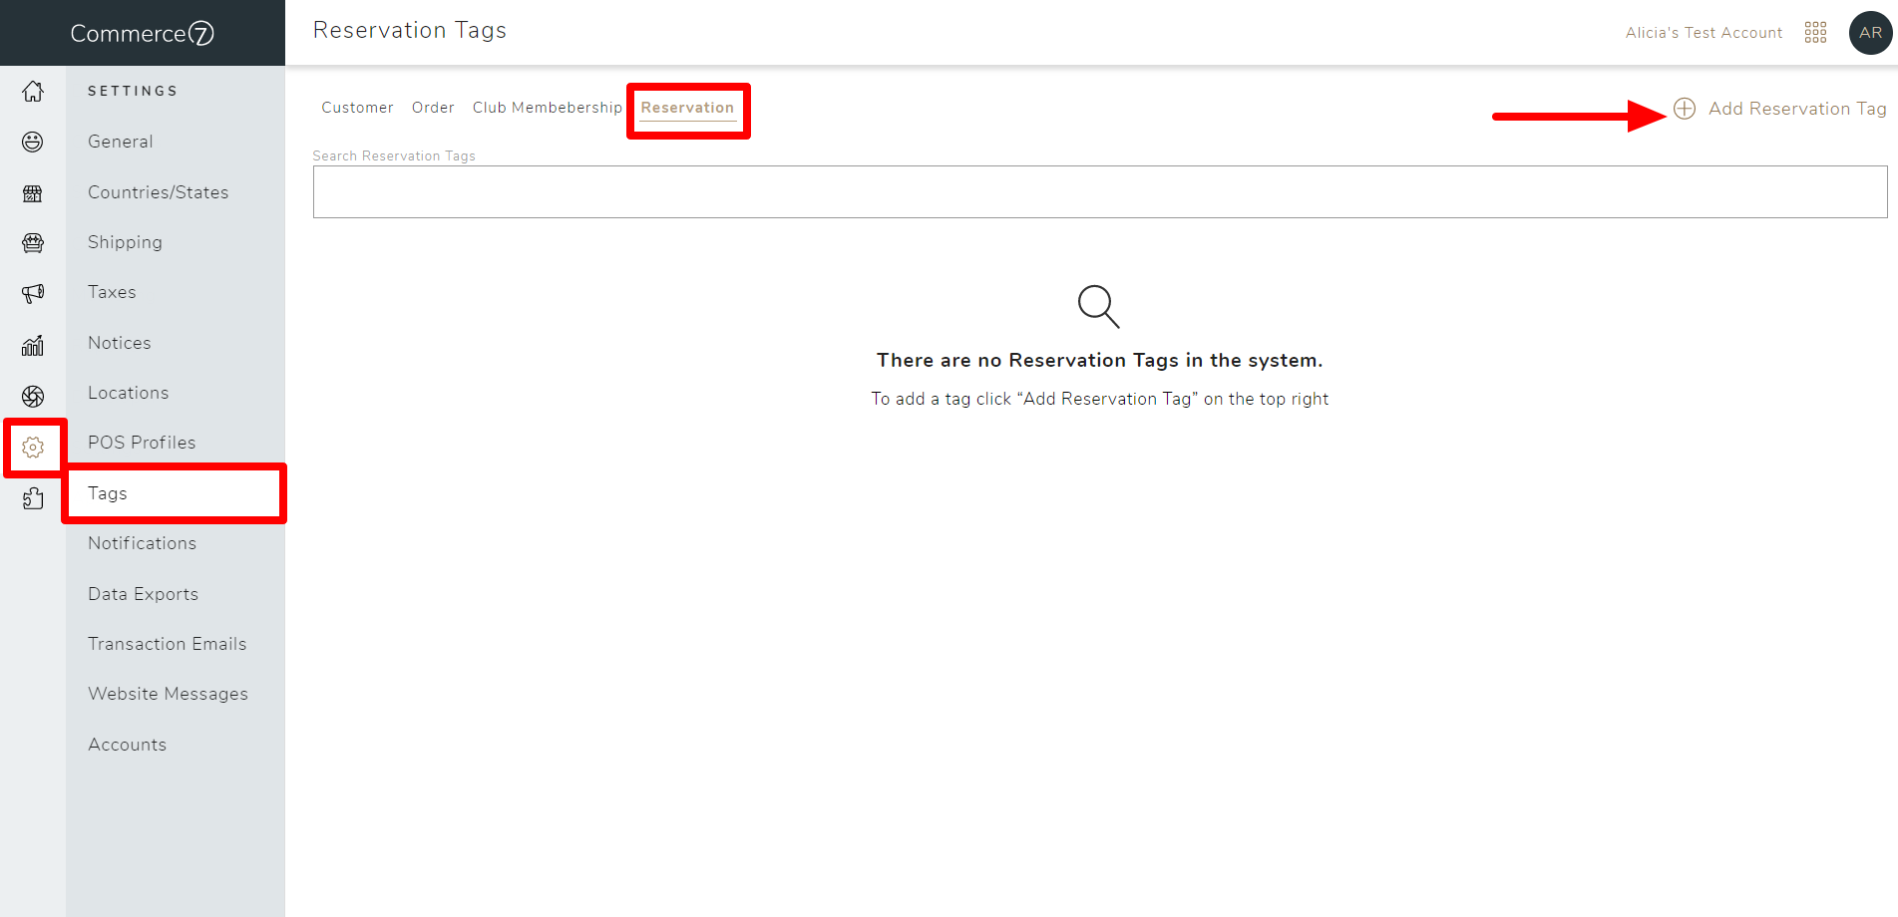Open Countries/States settings
The image size is (1898, 917).
[x=158, y=192]
